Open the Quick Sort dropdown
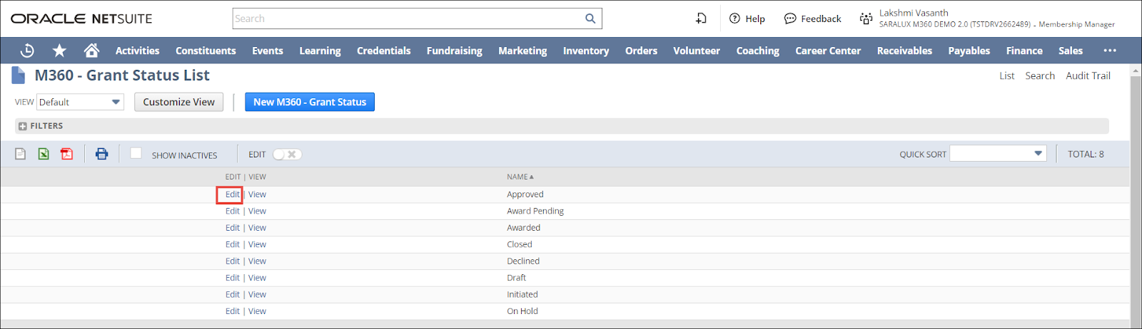The width and height of the screenshot is (1142, 329). (x=998, y=154)
